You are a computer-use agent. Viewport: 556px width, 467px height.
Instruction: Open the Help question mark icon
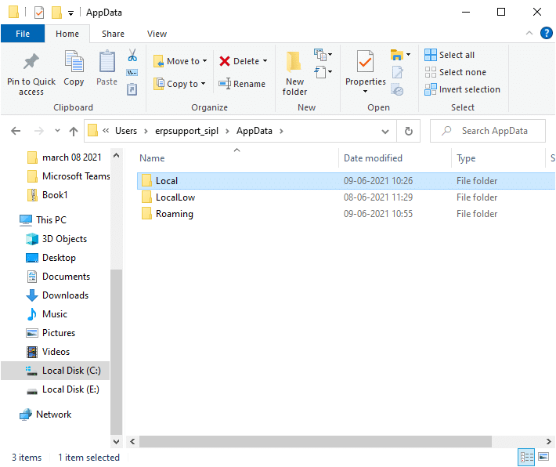click(x=546, y=34)
